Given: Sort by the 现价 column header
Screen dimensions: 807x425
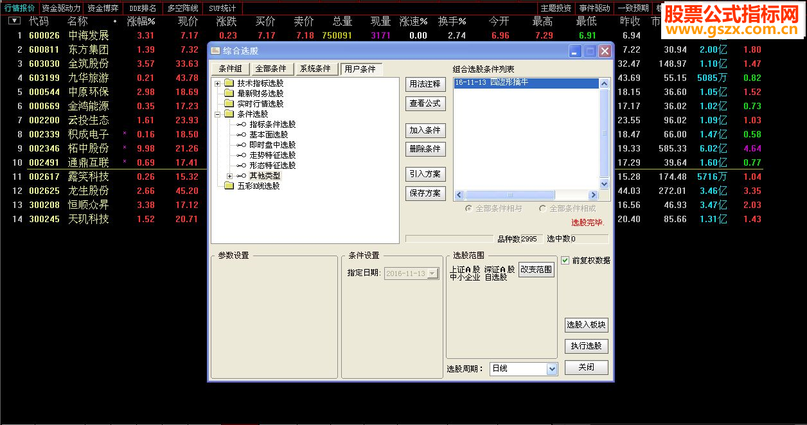Looking at the screenshot, I should 188,21.
